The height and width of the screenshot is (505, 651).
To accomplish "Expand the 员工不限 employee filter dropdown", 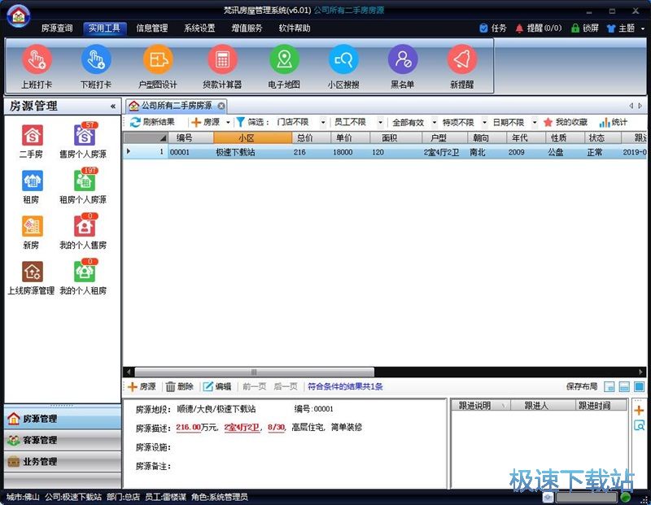I will (x=357, y=122).
